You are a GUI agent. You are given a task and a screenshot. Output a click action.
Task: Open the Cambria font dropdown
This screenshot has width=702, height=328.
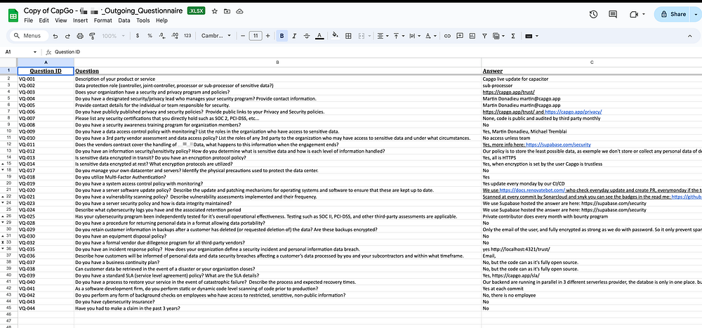point(216,36)
